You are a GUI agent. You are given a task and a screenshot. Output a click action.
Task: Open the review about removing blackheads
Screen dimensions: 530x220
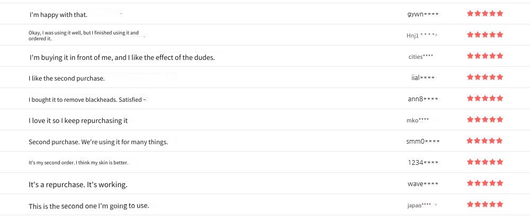87,100
